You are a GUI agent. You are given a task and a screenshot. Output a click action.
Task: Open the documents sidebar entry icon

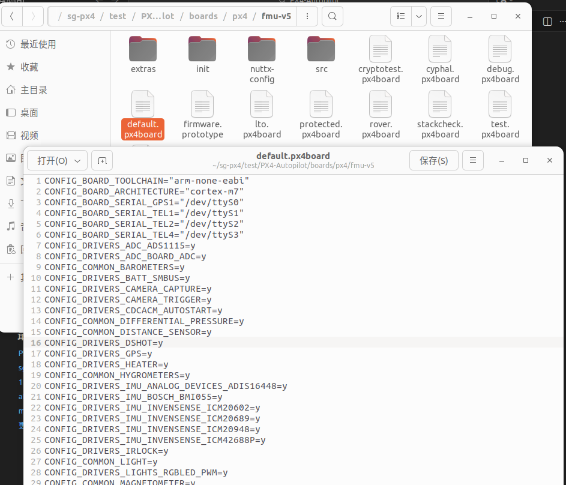point(11,181)
